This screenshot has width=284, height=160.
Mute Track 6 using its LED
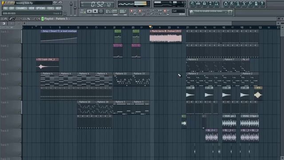(x=20, y=112)
